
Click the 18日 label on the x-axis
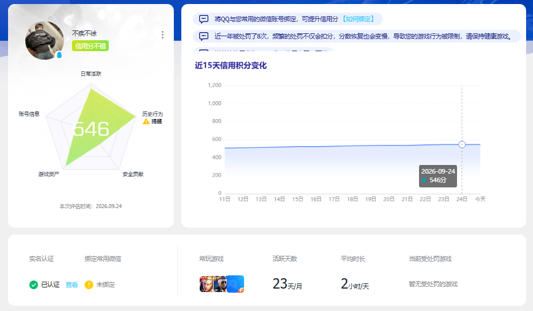(352, 199)
